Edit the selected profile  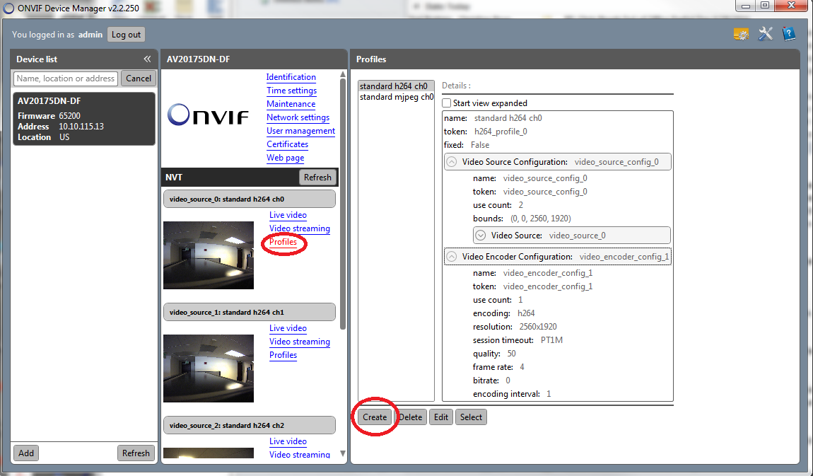[x=441, y=417]
